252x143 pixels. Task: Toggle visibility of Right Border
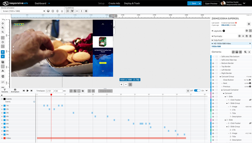pyautogui.click(x=213, y=73)
